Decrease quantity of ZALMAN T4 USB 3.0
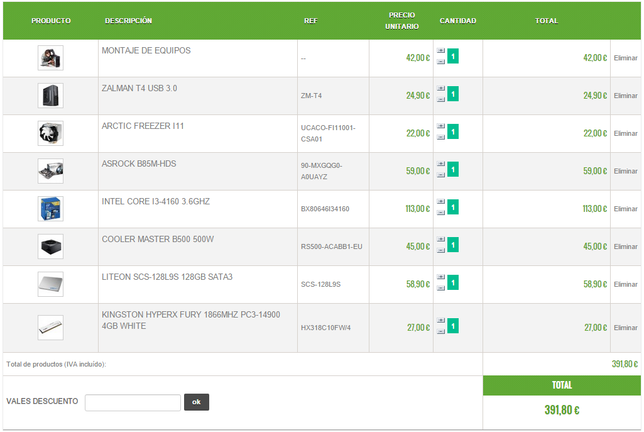Viewport: 644px width, 432px height. coord(440,99)
